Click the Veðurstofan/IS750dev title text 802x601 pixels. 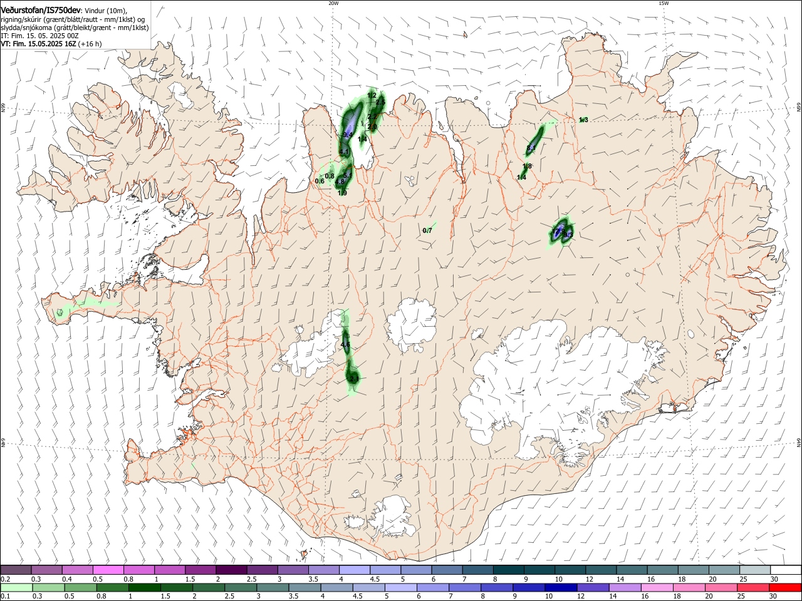tap(41, 10)
